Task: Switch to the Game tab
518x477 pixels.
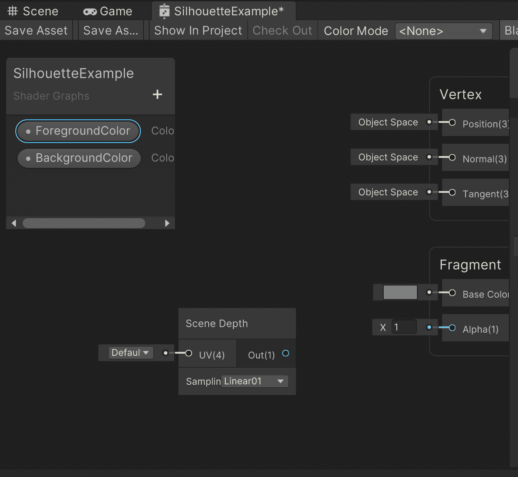Action: tap(108, 11)
